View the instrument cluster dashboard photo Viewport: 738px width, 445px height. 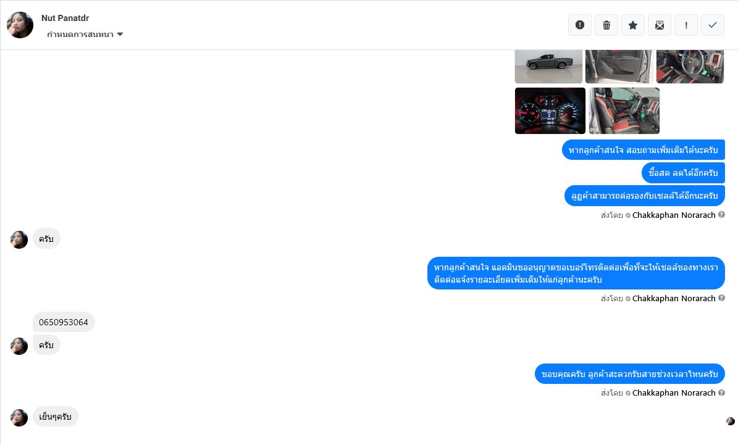[x=550, y=110]
